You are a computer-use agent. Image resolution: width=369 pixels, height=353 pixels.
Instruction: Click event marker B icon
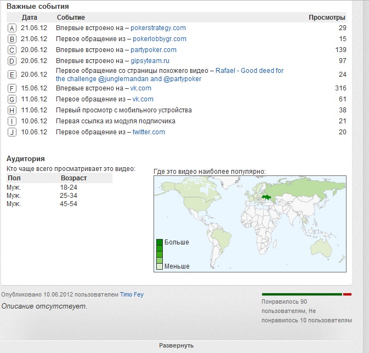point(12,39)
